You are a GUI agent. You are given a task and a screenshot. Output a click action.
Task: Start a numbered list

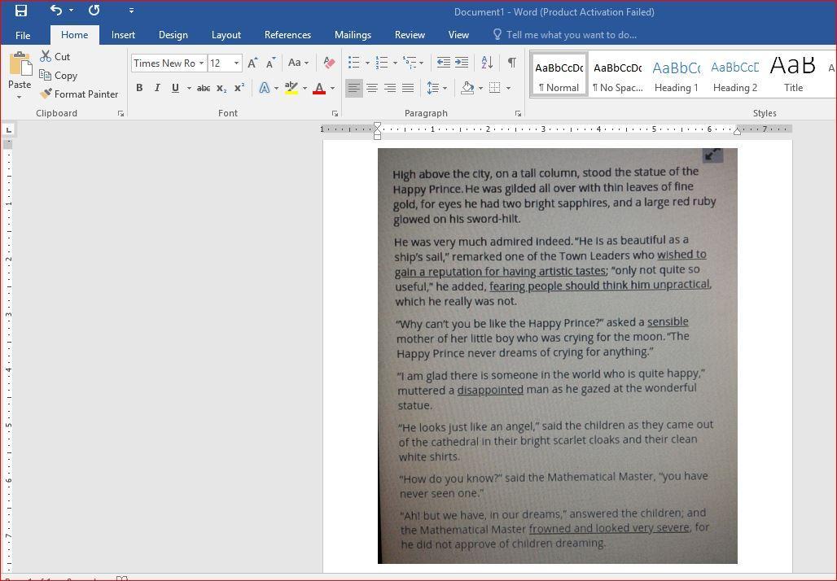pyautogui.click(x=382, y=63)
